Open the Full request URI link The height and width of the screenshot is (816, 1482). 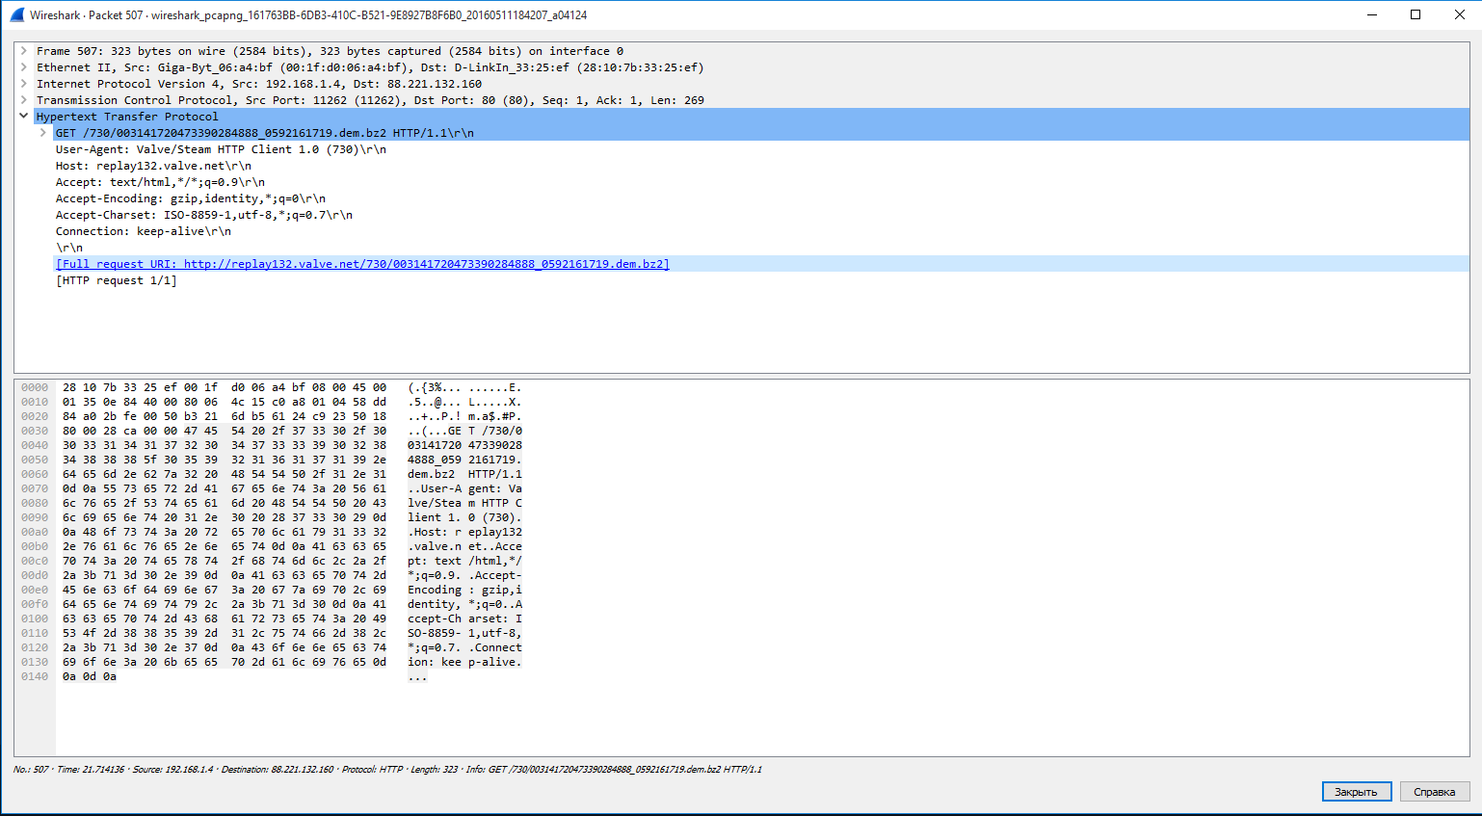click(x=362, y=264)
